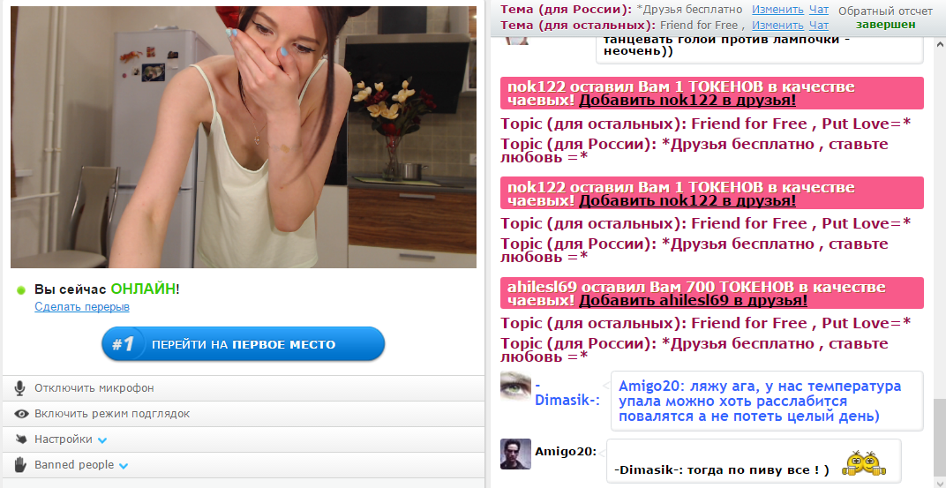Expand the Настройки dropdown arrow
946x488 pixels.
pos(102,440)
